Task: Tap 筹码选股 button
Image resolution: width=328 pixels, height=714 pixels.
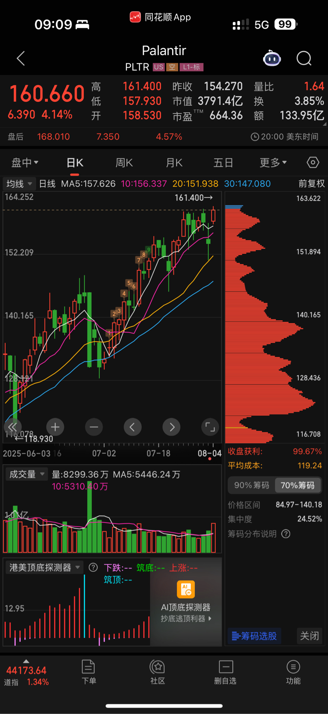Action: coord(254,636)
